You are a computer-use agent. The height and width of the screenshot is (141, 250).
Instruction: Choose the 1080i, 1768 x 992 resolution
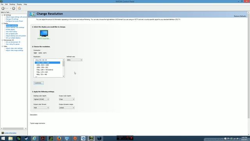(42, 67)
